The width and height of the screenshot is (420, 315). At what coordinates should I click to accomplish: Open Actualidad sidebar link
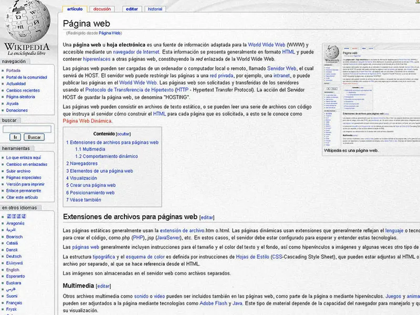point(16,83)
